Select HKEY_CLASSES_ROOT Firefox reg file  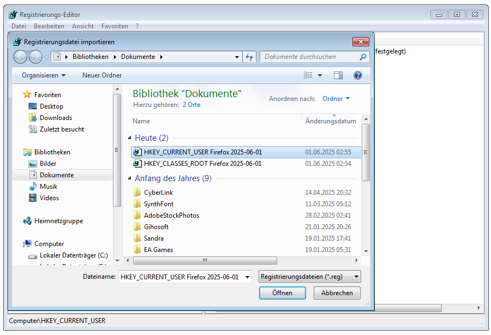(202, 164)
